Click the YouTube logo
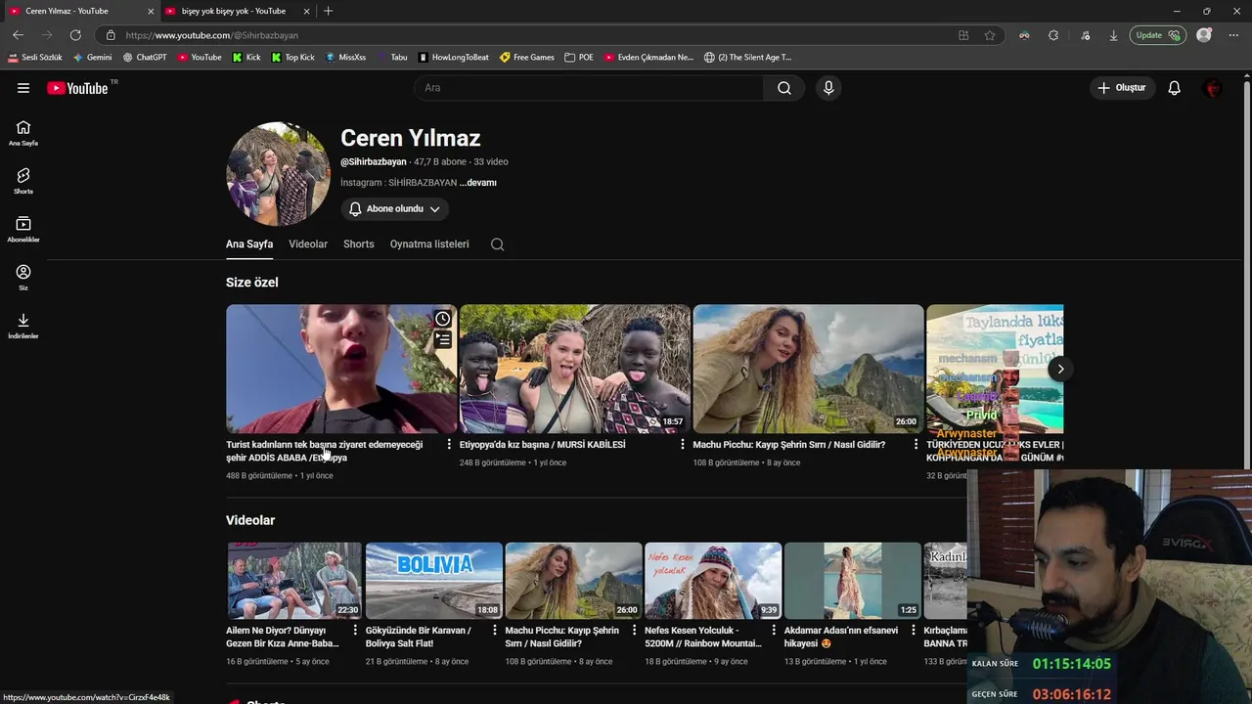Image resolution: width=1252 pixels, height=704 pixels. tap(78, 88)
